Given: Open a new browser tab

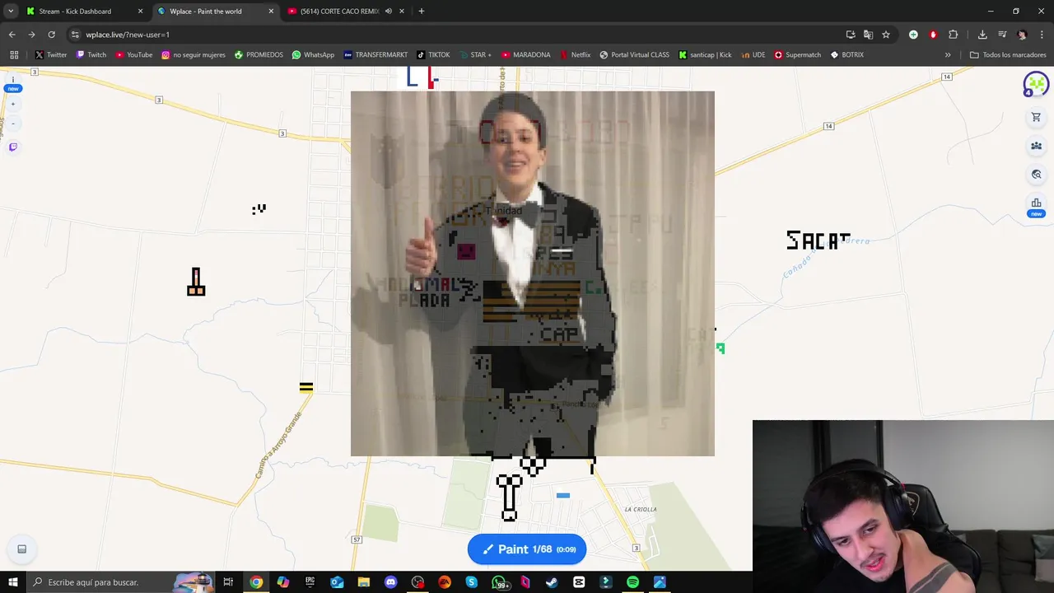Looking at the screenshot, I should click(422, 12).
